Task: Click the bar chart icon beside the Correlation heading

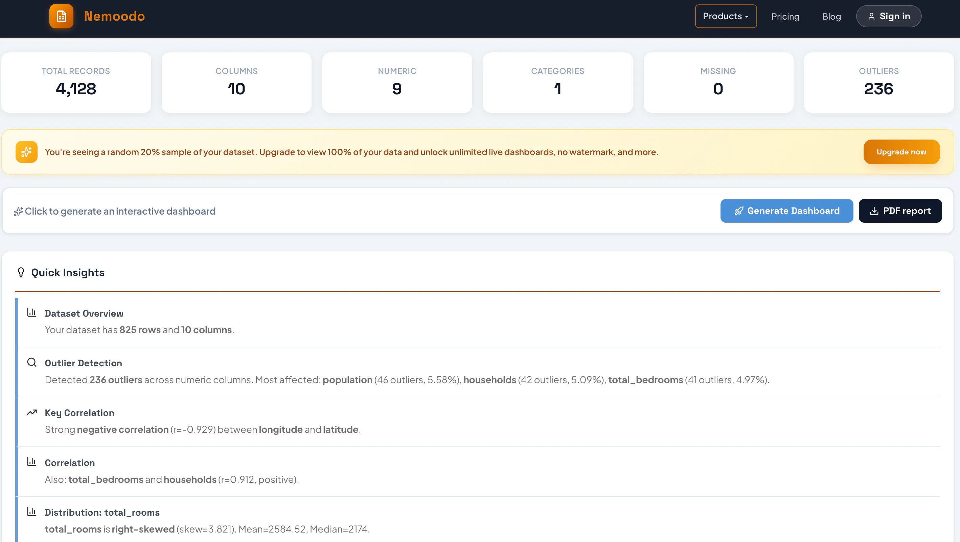Action: pos(32,462)
